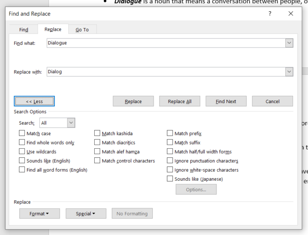Viewport: 308px width, 235px height.
Task: Open the Search direction dropdown
Action: [71, 123]
